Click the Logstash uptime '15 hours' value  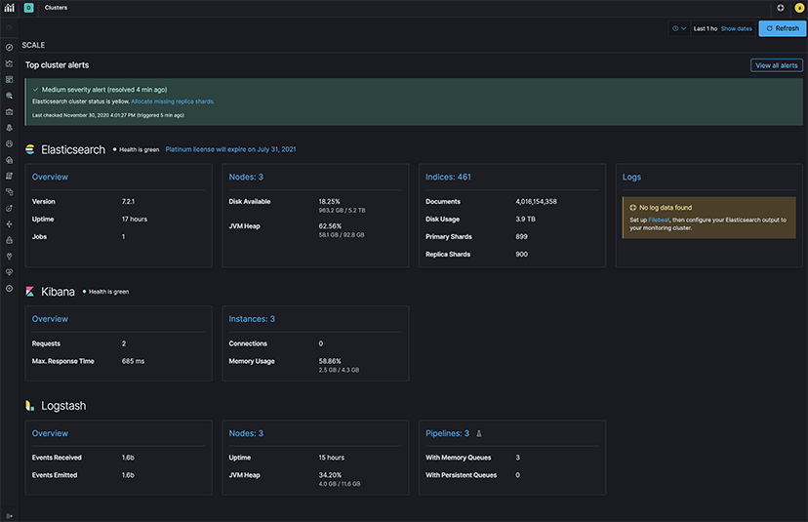(x=332, y=458)
